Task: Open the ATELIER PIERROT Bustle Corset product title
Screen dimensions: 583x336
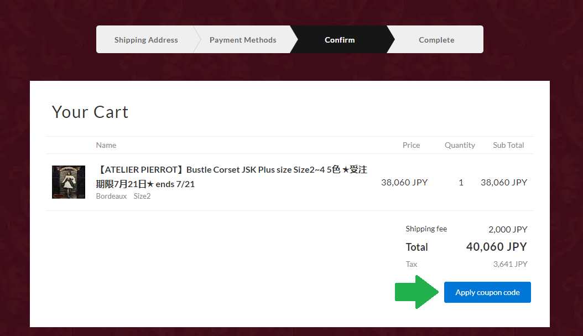Action: coord(231,176)
